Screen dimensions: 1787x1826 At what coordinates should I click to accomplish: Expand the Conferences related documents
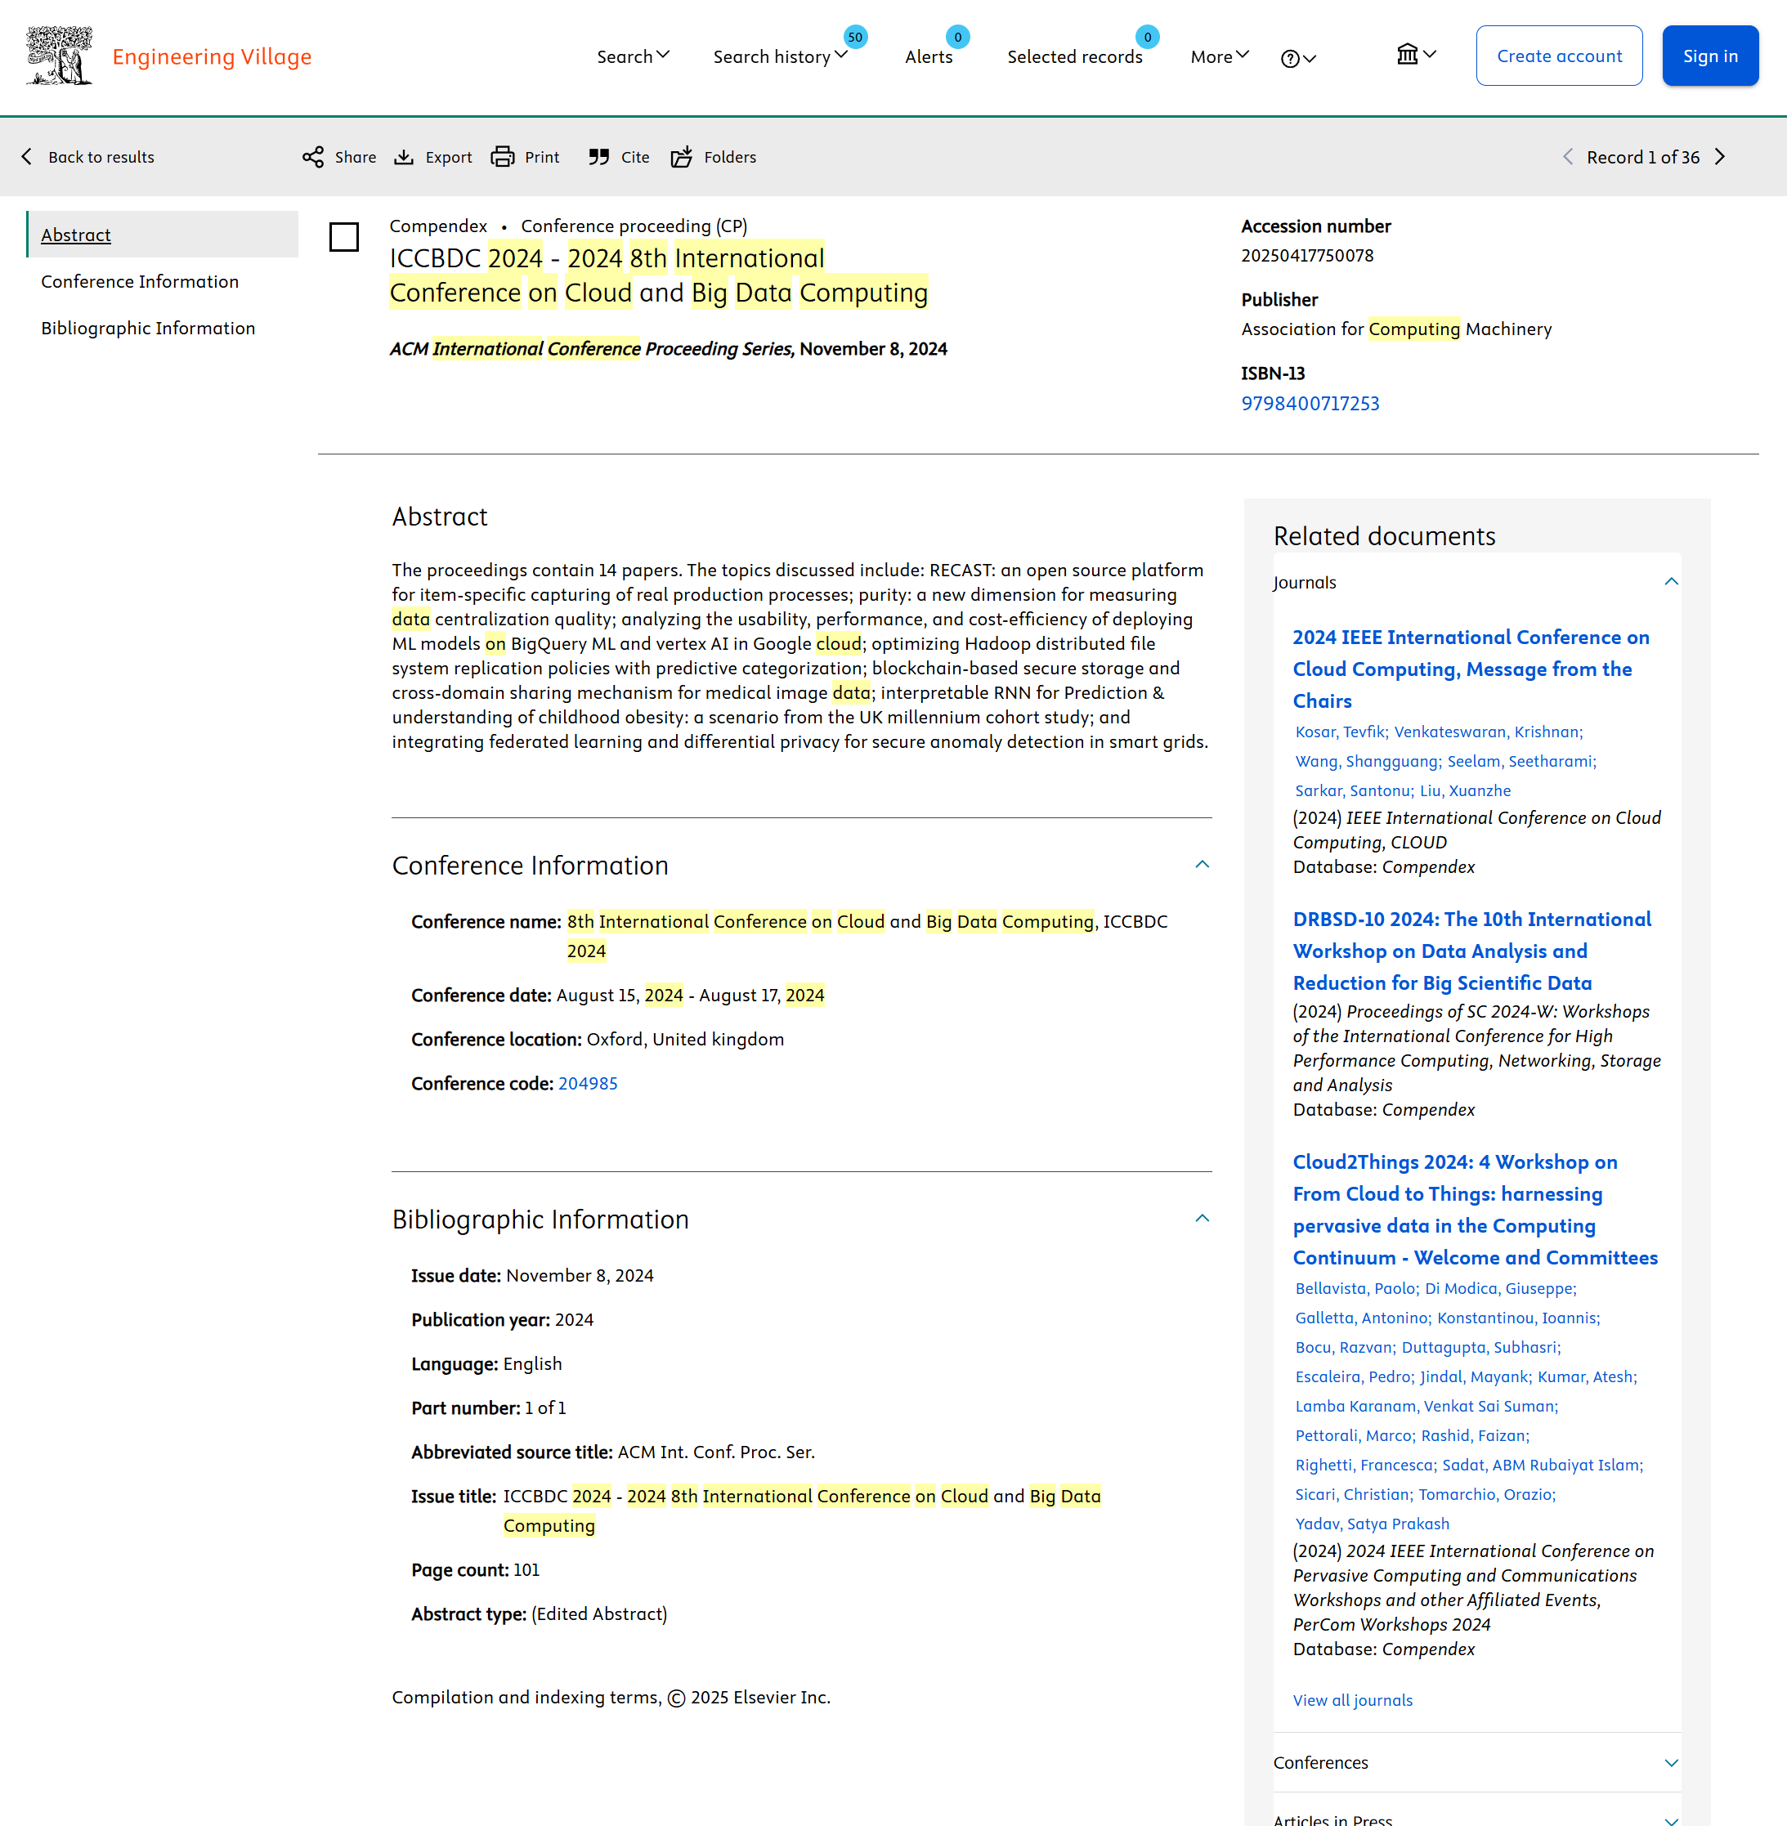point(1671,1763)
